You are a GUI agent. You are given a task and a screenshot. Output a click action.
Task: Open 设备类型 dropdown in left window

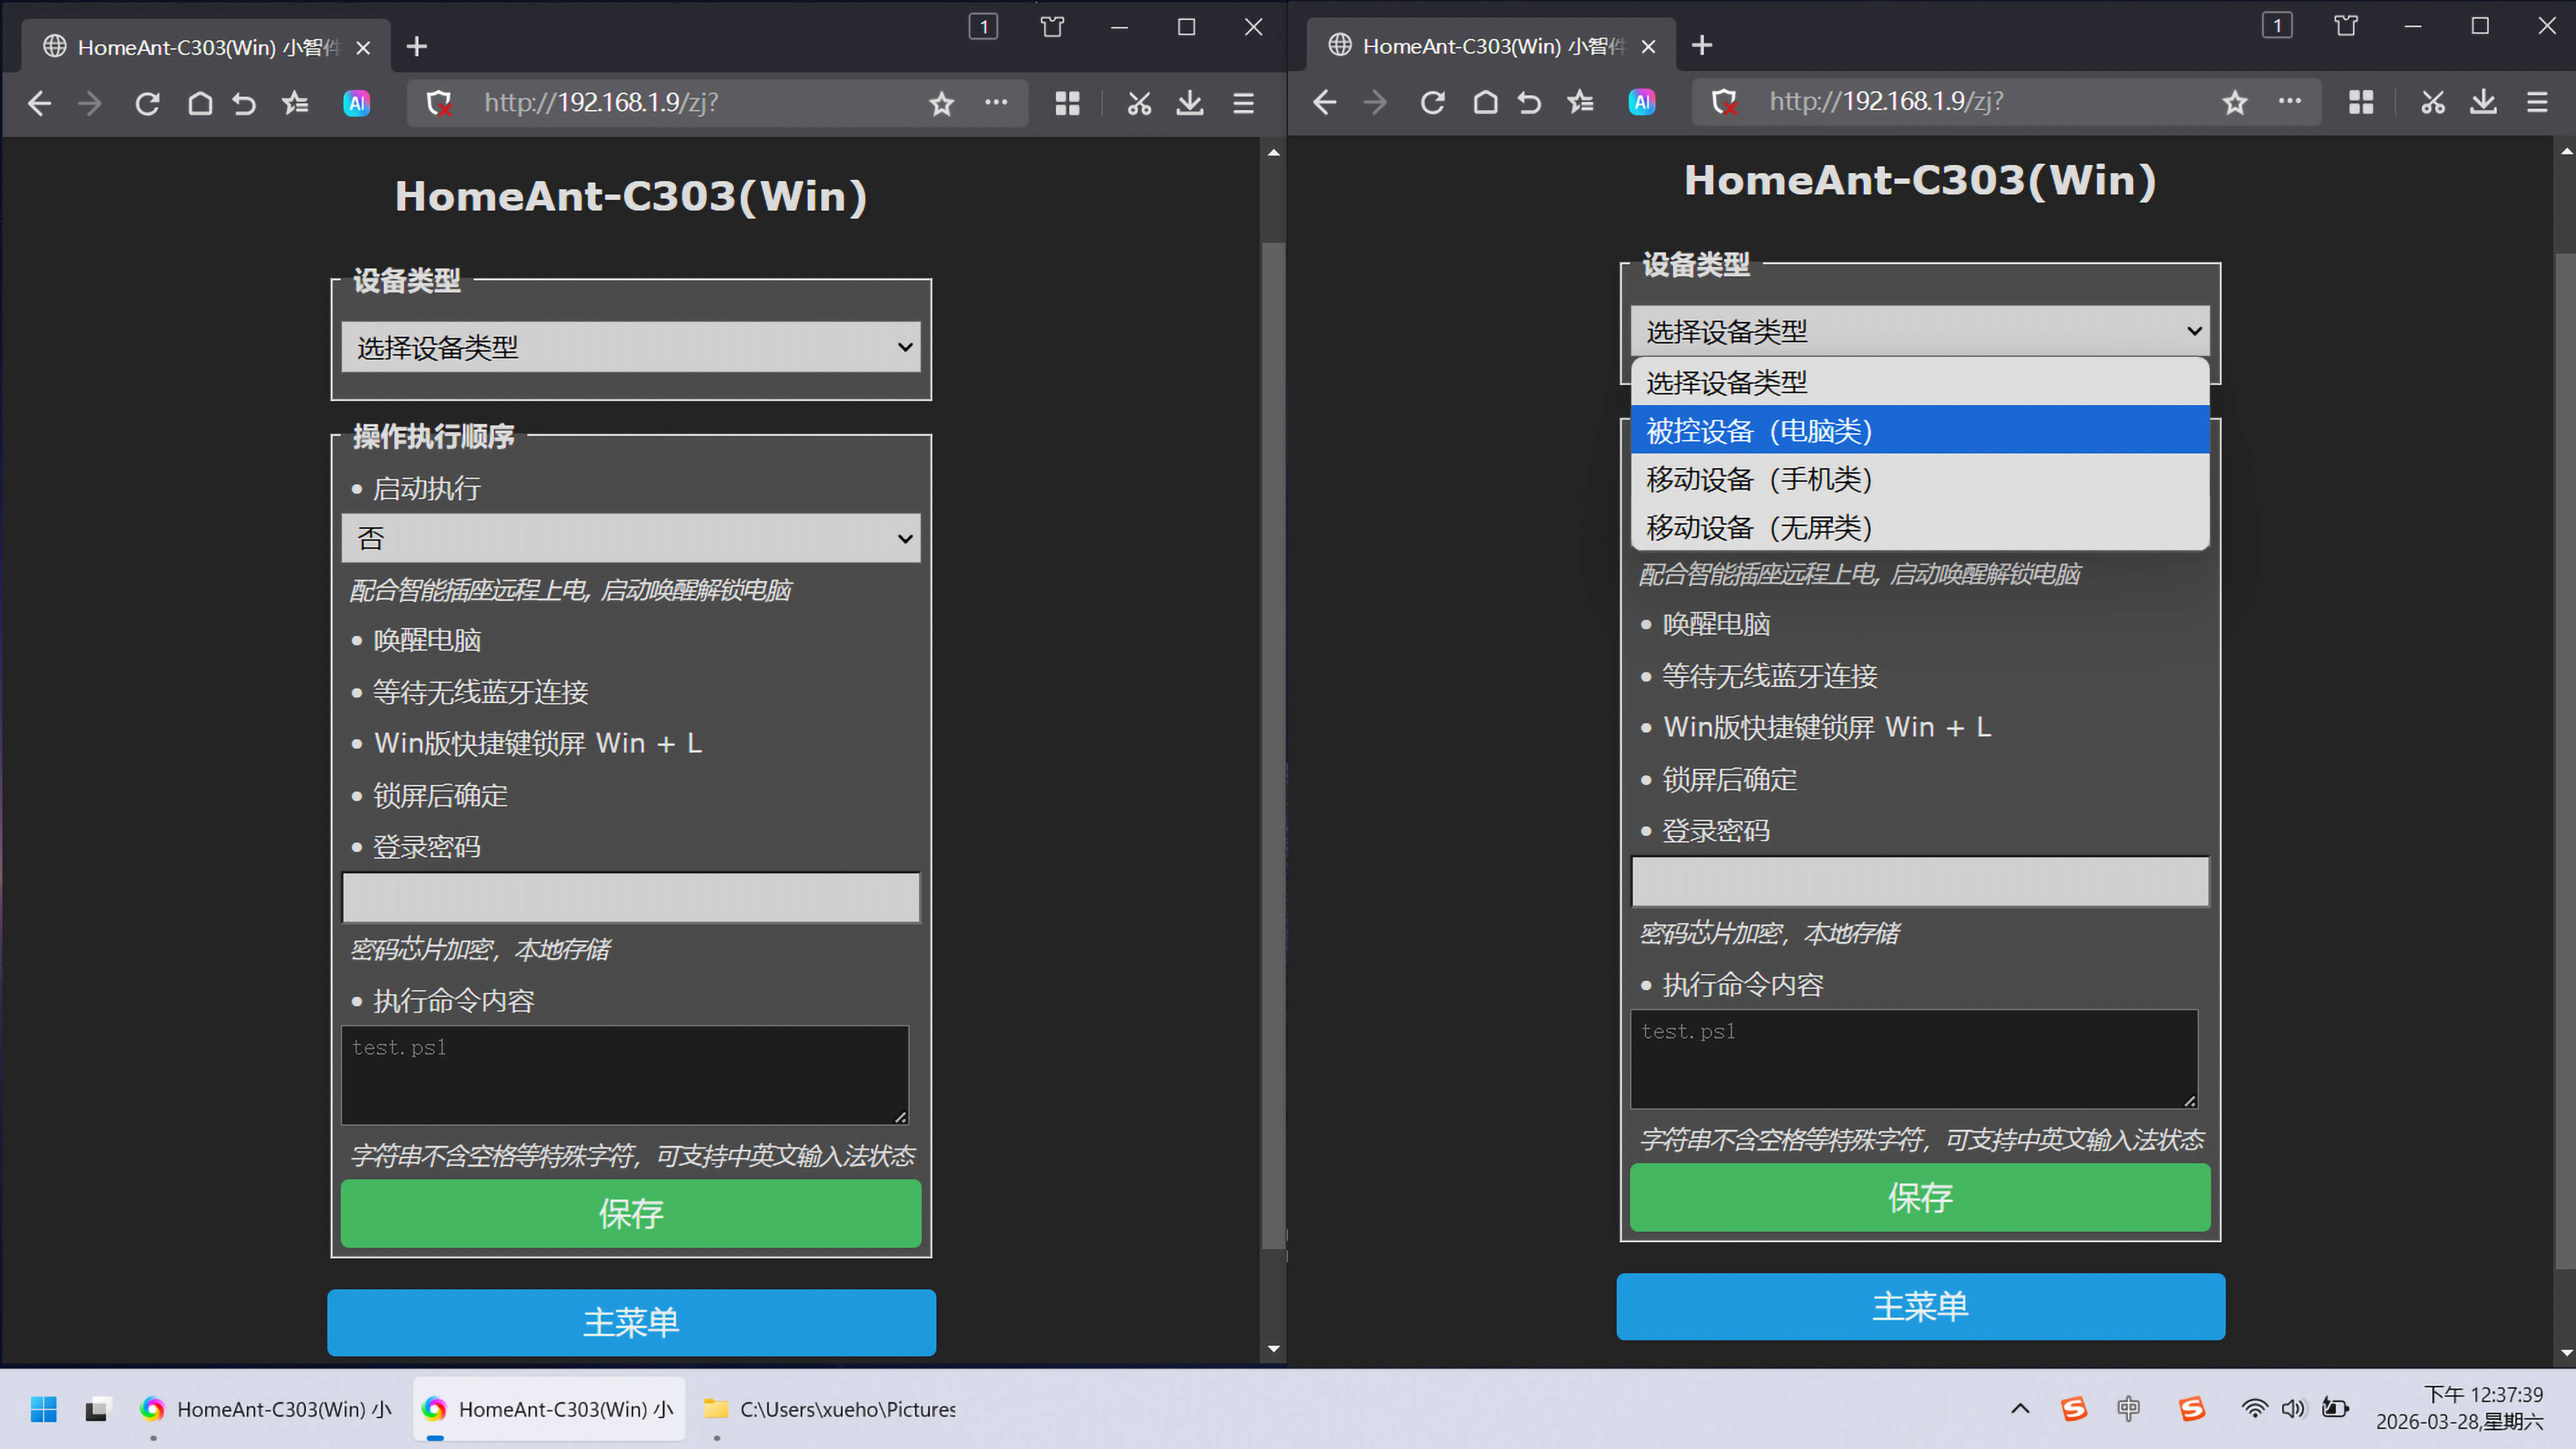pos(630,347)
